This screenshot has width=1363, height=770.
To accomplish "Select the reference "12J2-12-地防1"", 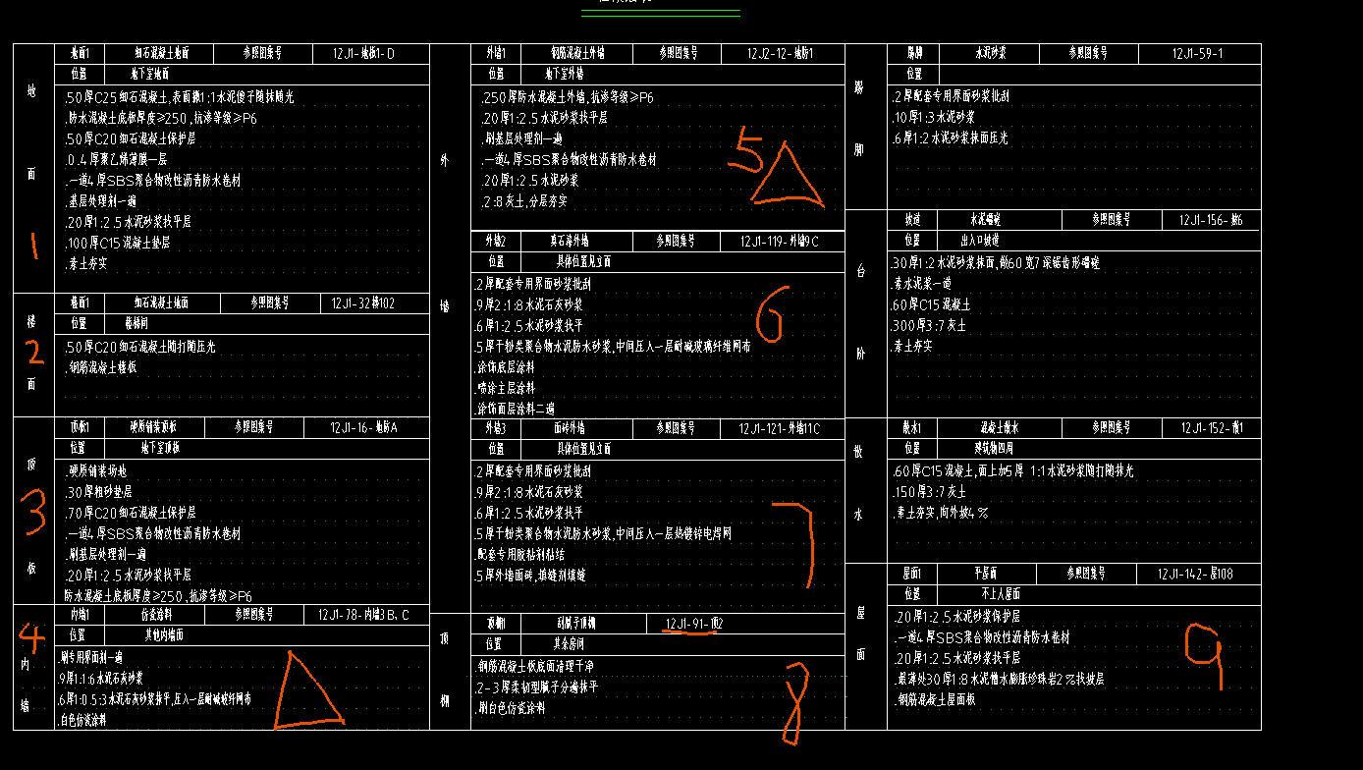I will [780, 54].
